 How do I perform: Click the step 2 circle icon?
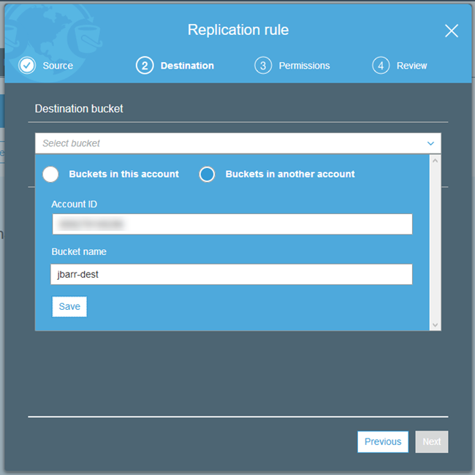pyautogui.click(x=145, y=65)
